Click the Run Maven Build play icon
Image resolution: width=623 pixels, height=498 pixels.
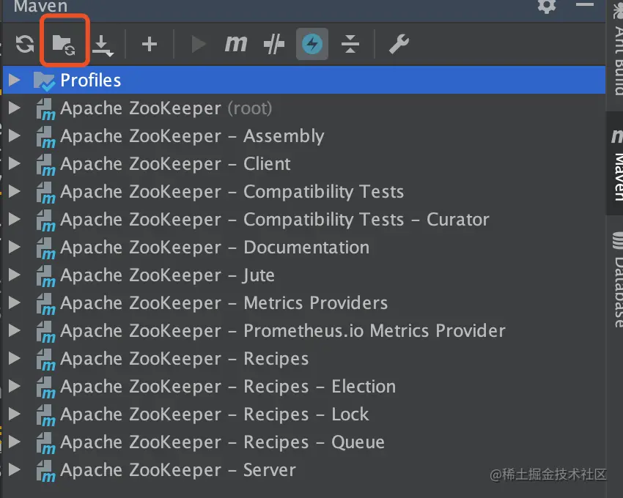click(x=199, y=44)
